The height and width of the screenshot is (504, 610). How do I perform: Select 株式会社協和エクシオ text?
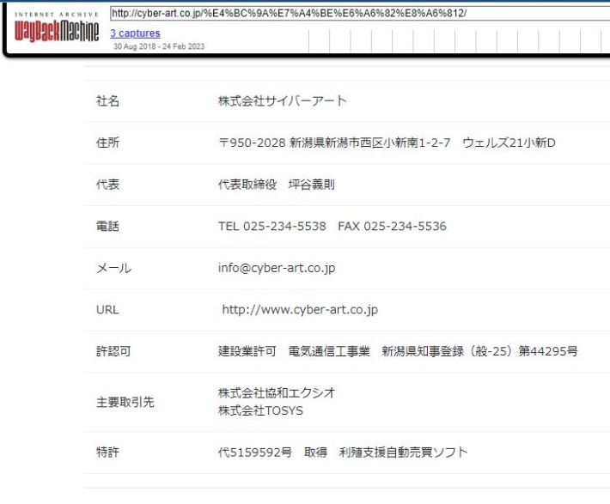click(x=276, y=392)
